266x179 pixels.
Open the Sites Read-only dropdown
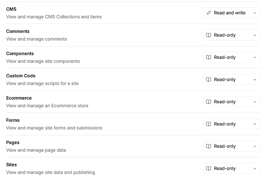click(232, 169)
